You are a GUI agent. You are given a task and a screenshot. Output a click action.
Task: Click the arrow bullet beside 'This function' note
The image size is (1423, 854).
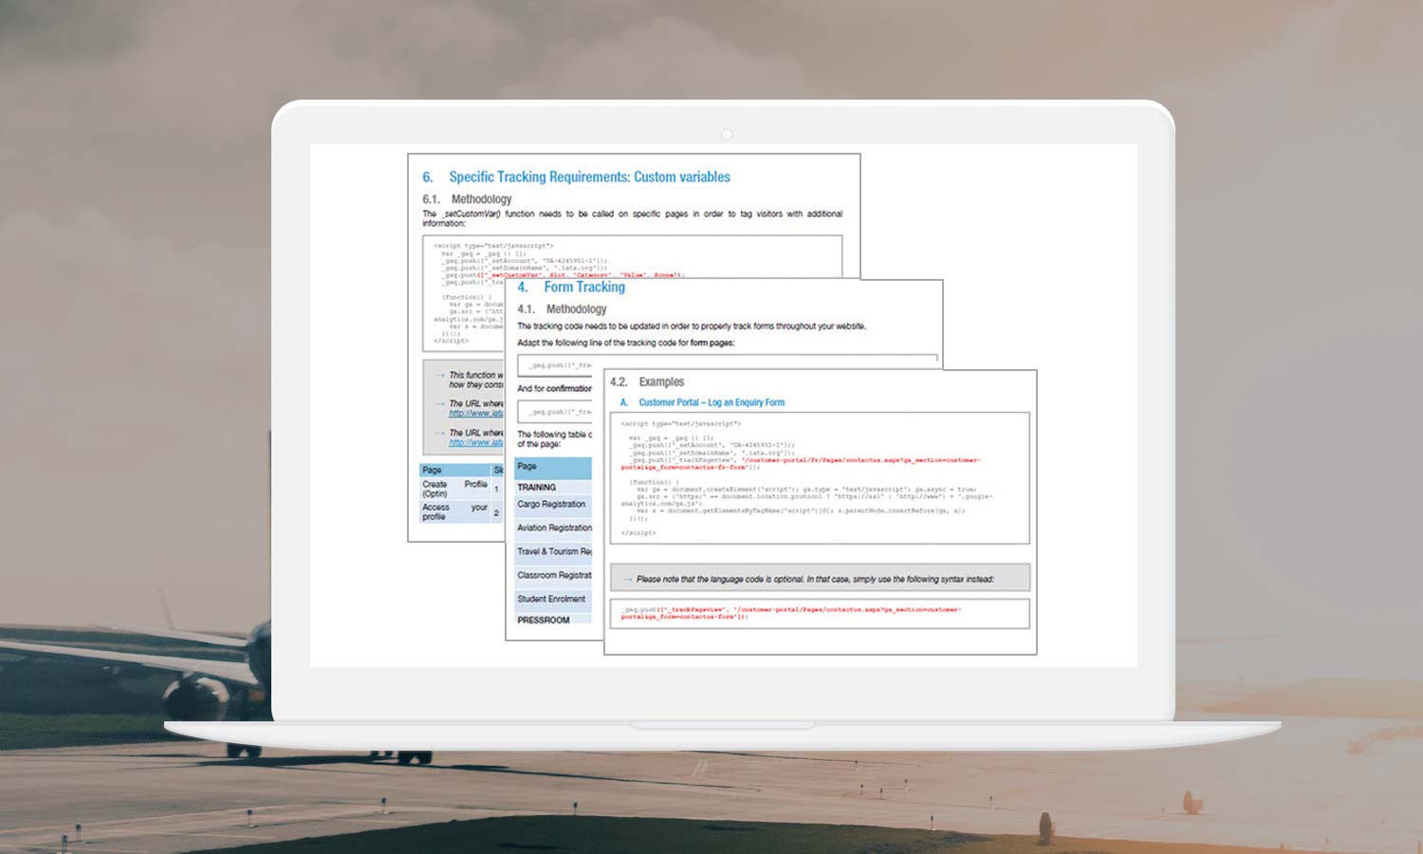click(439, 376)
